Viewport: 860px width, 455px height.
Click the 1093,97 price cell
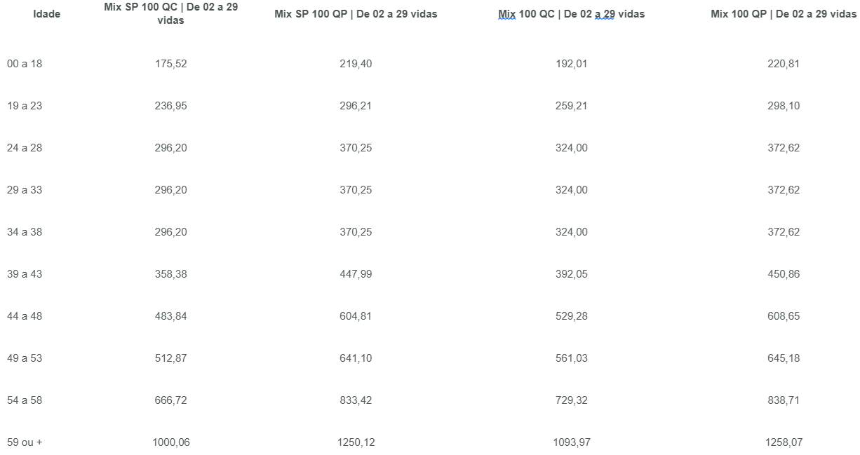point(571,442)
